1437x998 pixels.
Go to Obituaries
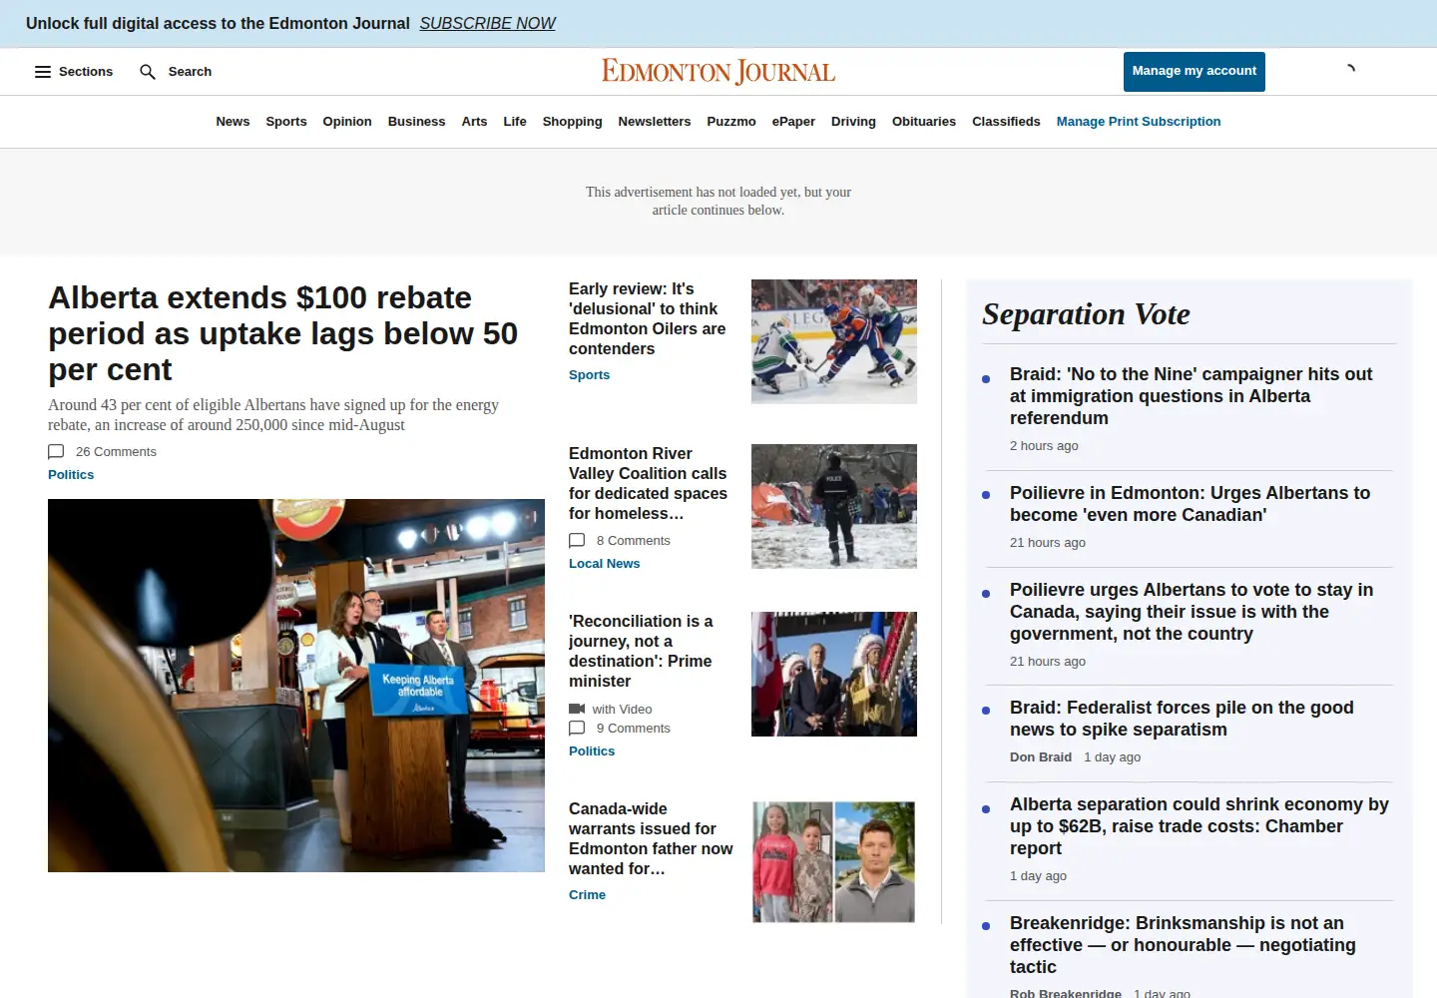[x=924, y=122]
